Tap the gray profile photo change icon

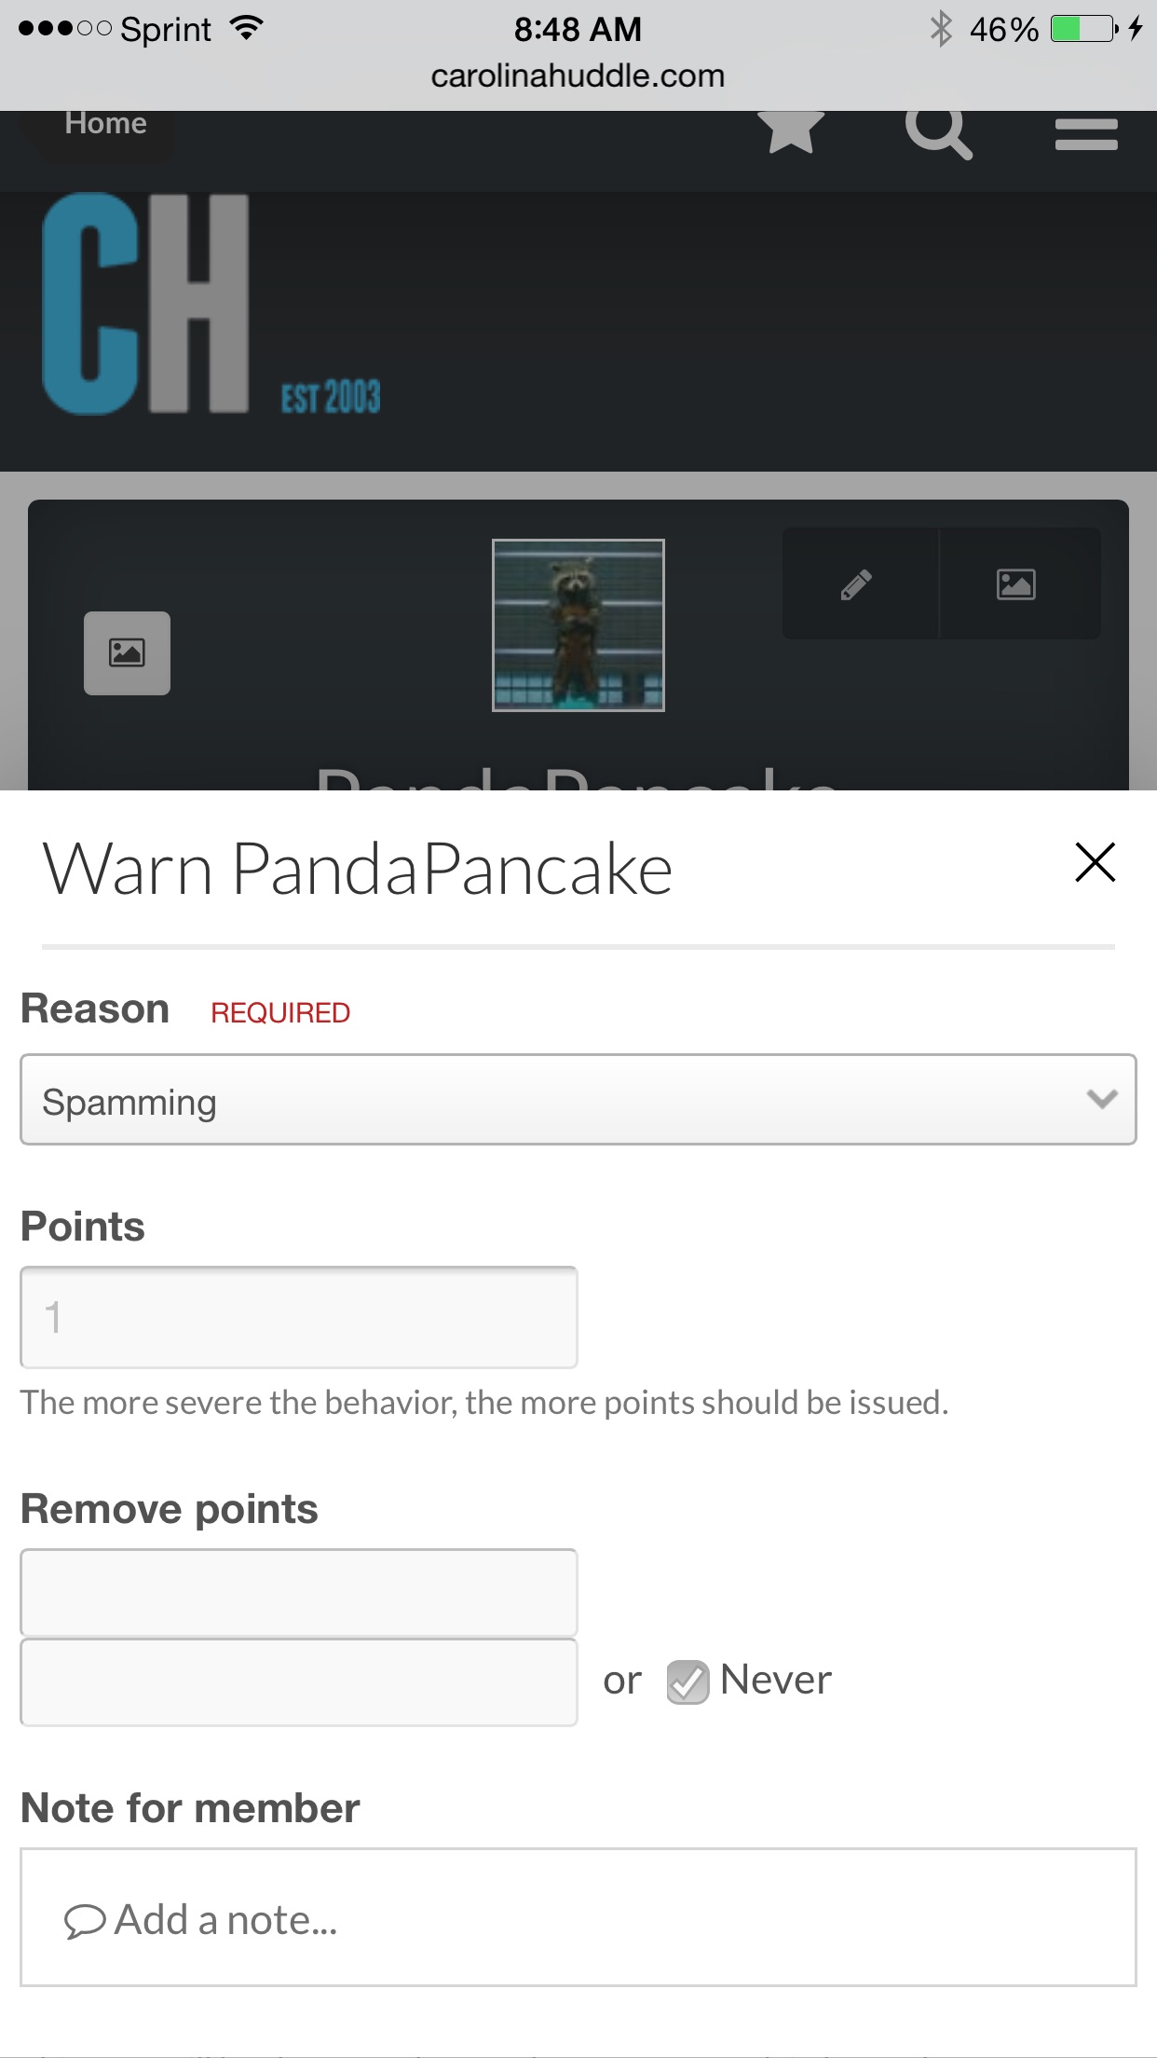tap(127, 652)
